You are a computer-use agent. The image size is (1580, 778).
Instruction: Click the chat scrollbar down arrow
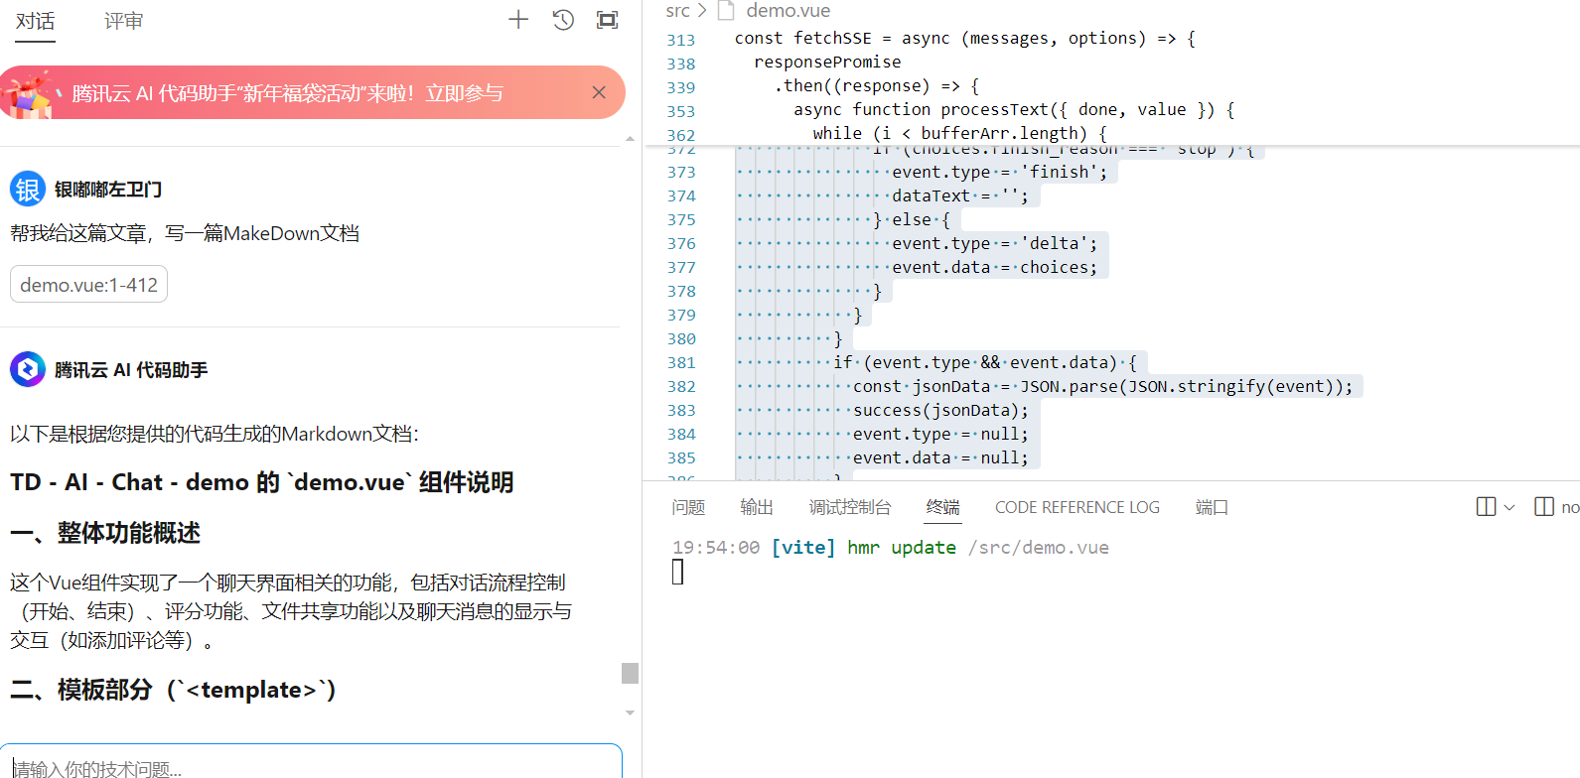[630, 713]
